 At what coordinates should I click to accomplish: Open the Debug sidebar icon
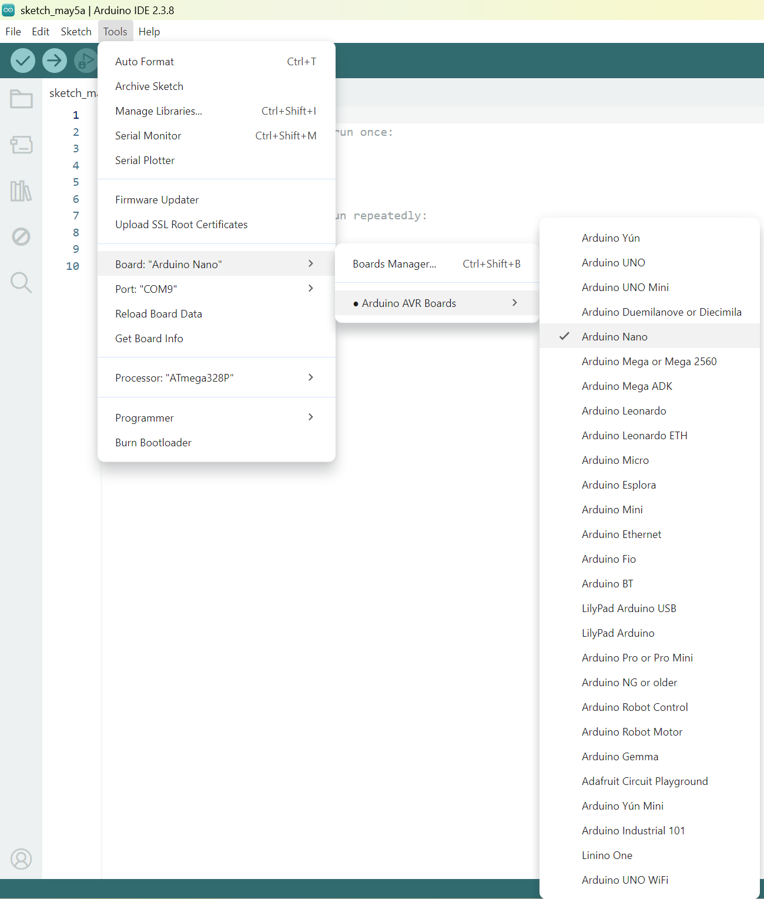21,236
